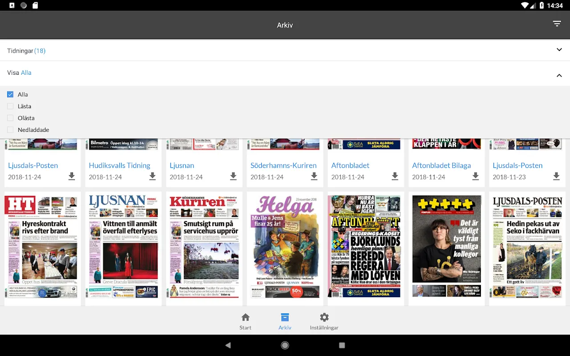Download Aftonbladet Bilaga 2018-11-24 issue
This screenshot has height=356, width=570.
[476, 177]
